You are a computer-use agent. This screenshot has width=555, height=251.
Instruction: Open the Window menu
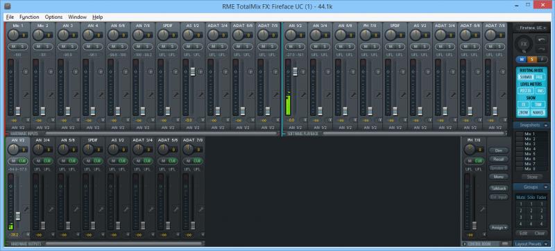point(78,17)
